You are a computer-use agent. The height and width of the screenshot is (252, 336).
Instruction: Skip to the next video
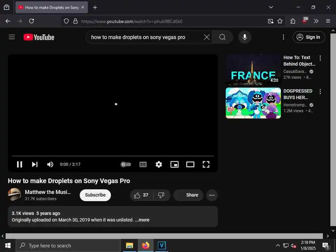[x=35, y=164]
